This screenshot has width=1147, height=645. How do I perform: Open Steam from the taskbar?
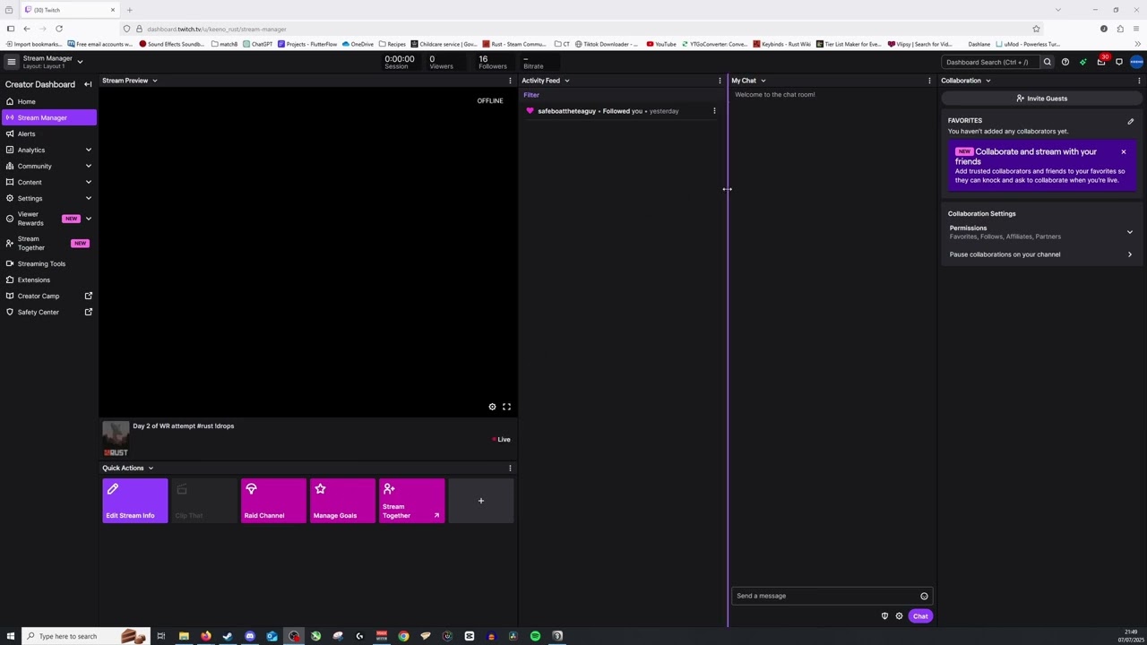(x=228, y=636)
